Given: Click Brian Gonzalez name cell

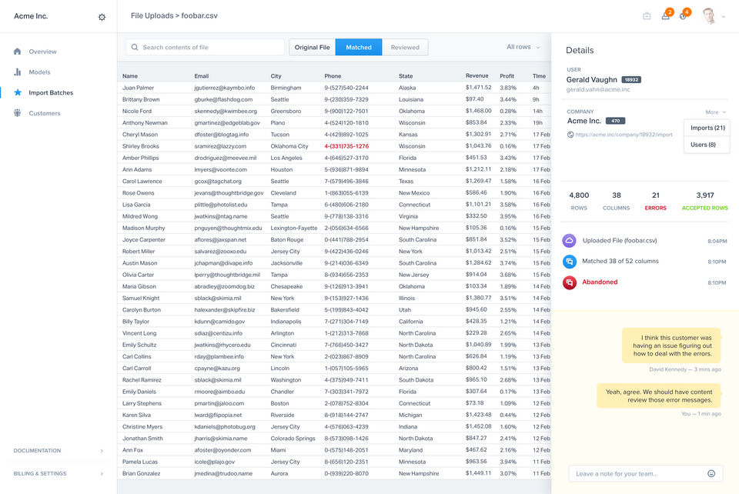Looking at the screenshot, I should (141, 473).
